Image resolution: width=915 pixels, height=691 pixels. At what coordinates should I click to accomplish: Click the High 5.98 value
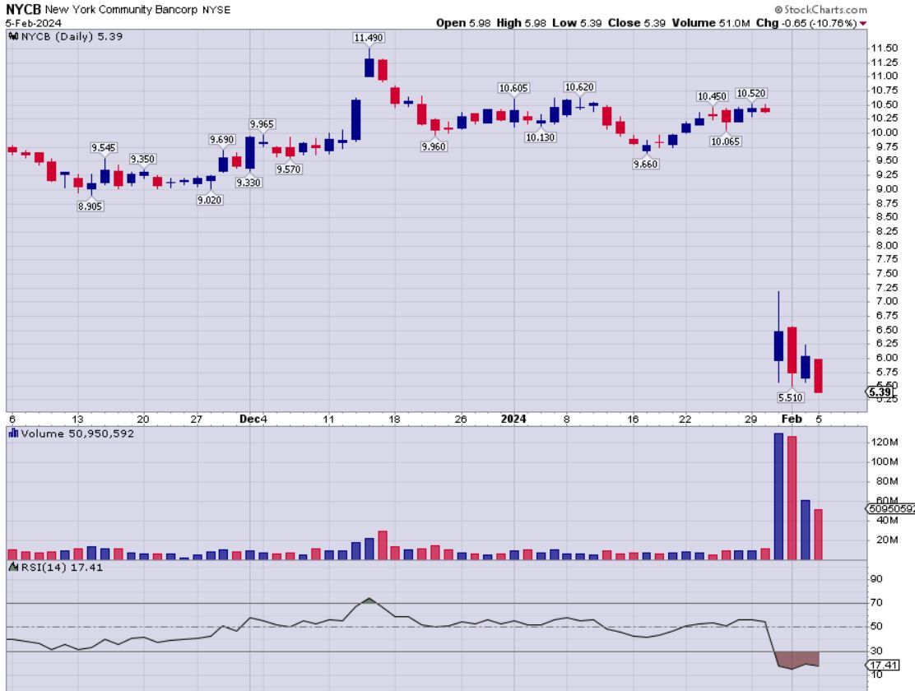click(521, 23)
